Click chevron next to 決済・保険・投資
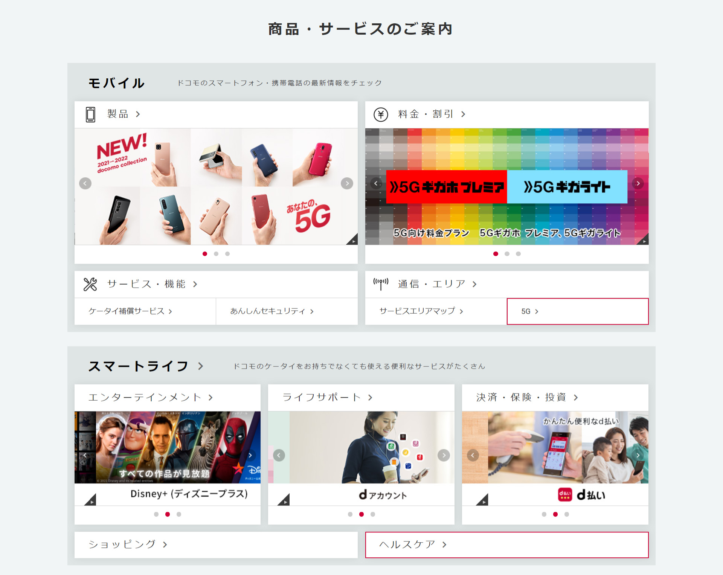Screen dimensions: 723x575 pos(576,398)
